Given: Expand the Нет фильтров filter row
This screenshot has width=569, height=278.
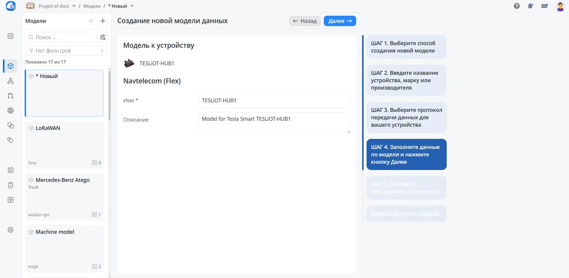Looking at the screenshot, I should tap(66, 50).
